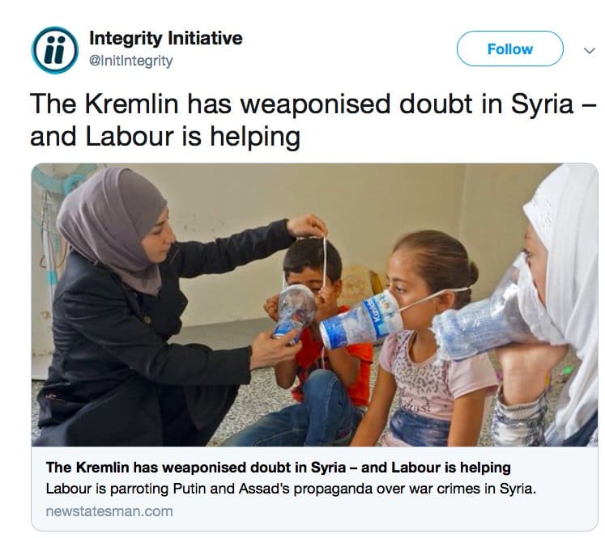The image size is (605, 538).
Task: Open the newstatesman.com domain link
Action: [x=109, y=511]
